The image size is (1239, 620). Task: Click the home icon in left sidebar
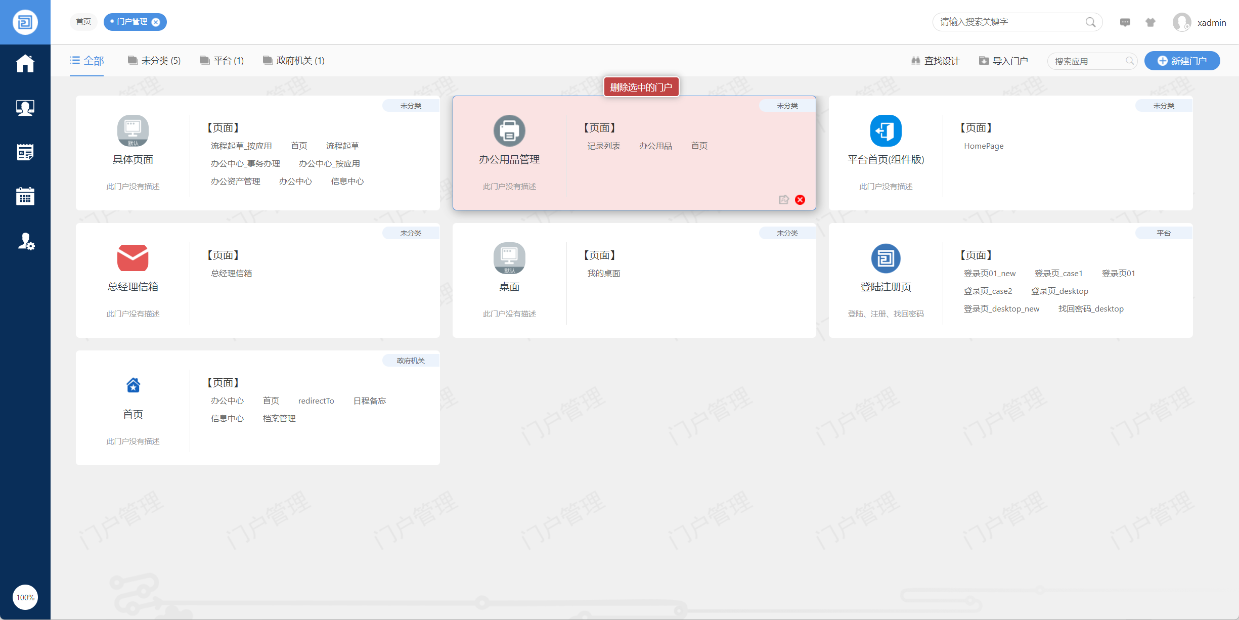(x=25, y=64)
